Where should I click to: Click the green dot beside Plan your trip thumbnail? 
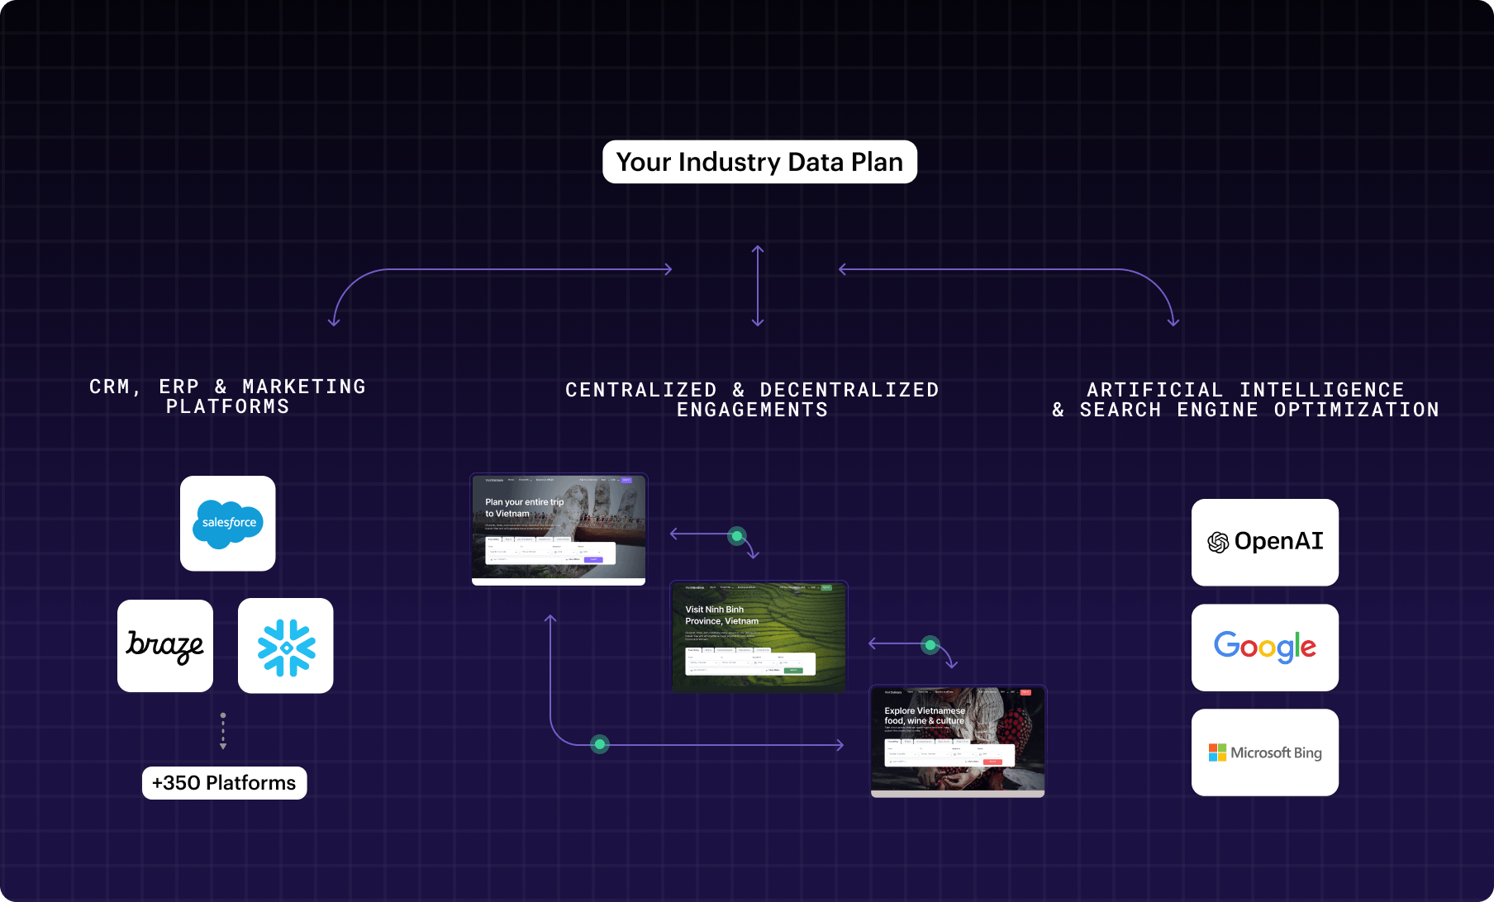[736, 536]
